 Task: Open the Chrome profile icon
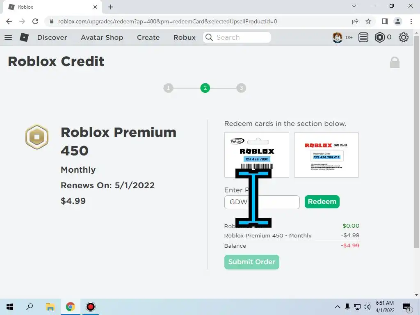[398, 21]
